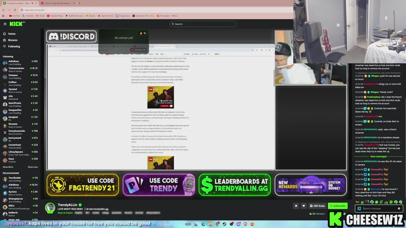This screenshot has width=406, height=228.
Task: Select the roobet tag
Action: 95,213
